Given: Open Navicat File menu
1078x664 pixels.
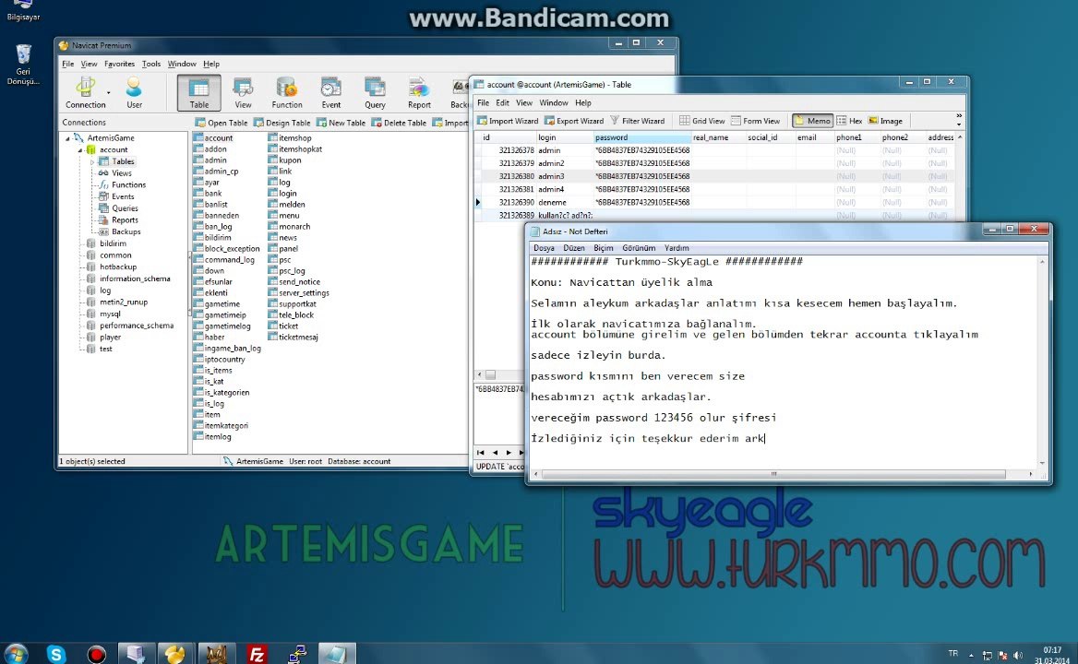Looking at the screenshot, I should [68, 64].
